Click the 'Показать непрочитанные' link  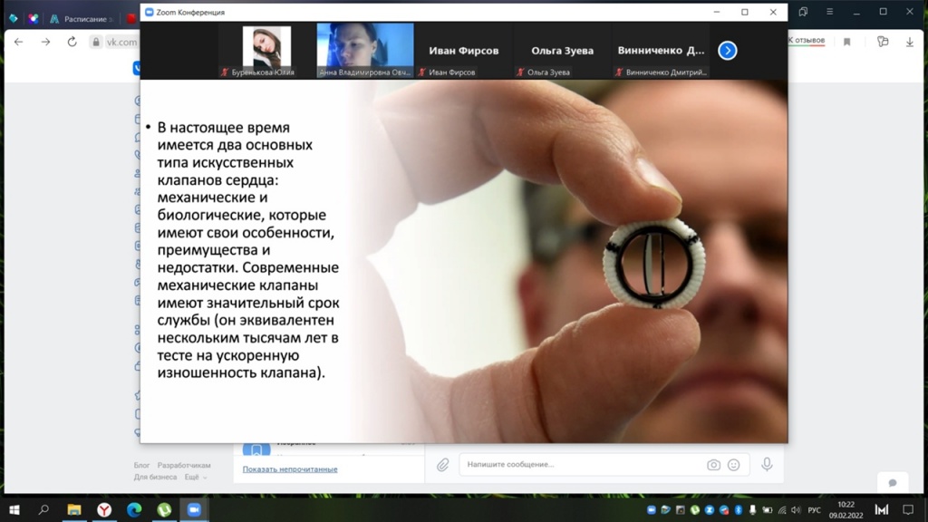point(290,469)
